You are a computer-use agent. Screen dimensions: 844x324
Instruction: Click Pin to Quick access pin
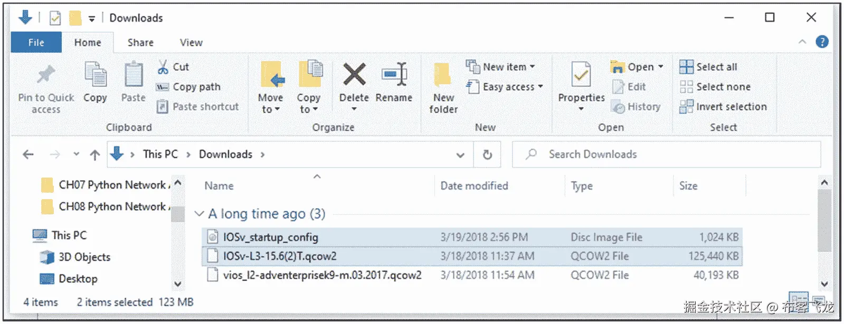point(46,75)
